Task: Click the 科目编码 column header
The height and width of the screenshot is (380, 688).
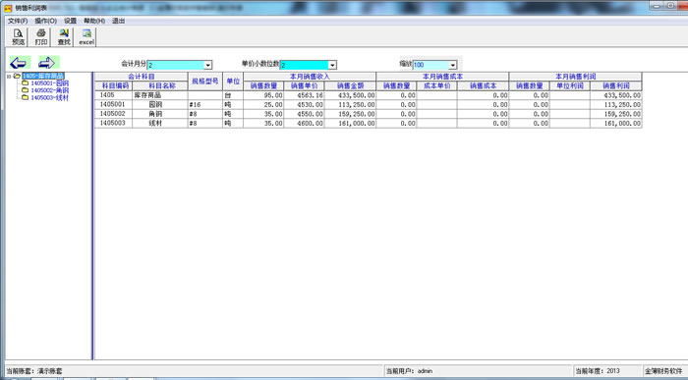Action: (114, 85)
